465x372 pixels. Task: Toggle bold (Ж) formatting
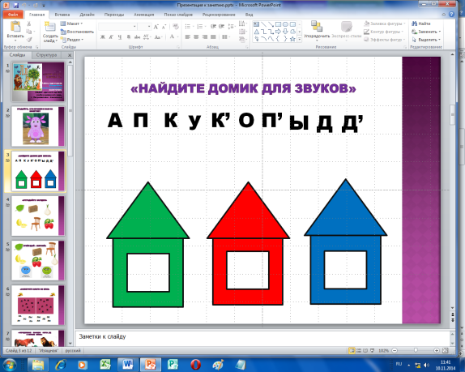point(103,37)
